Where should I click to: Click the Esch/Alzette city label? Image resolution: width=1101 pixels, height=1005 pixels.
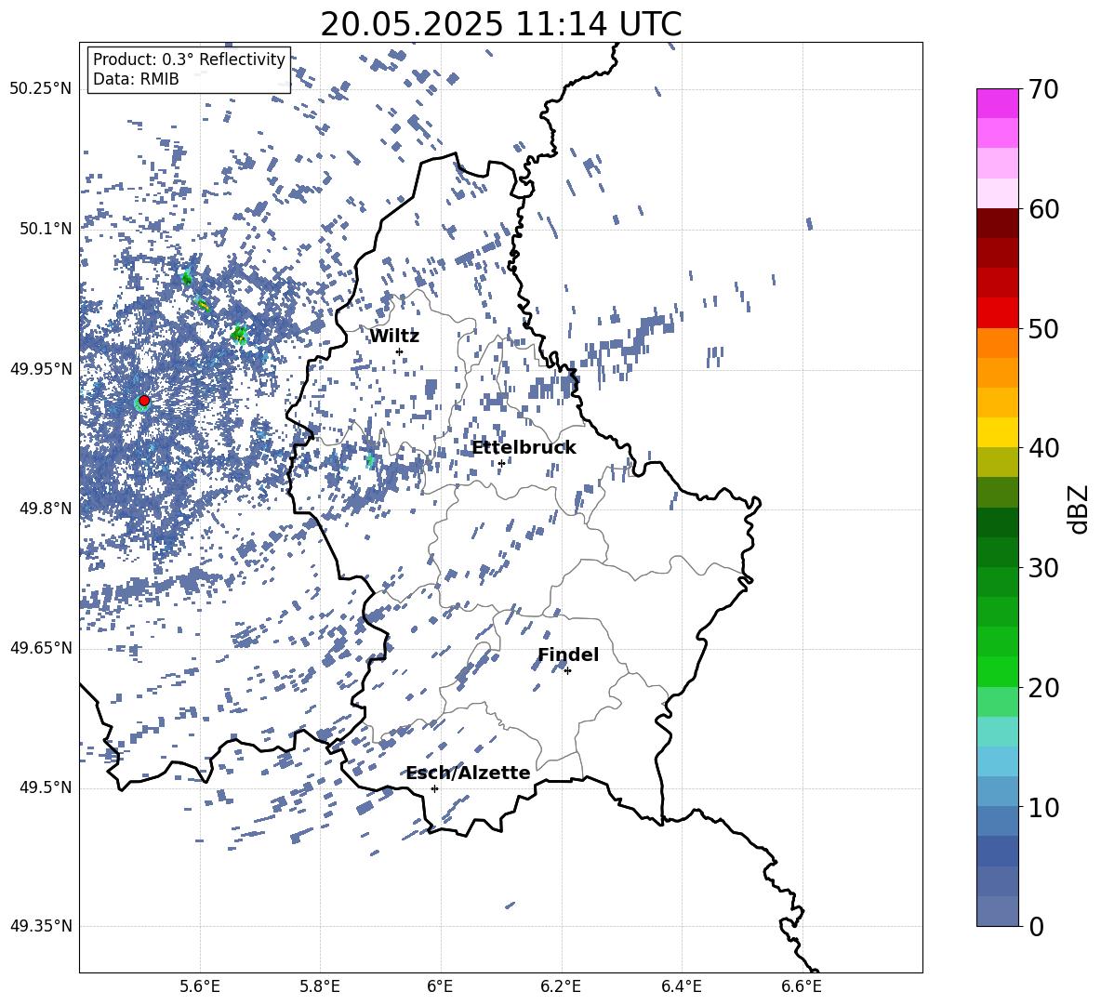[x=469, y=773]
